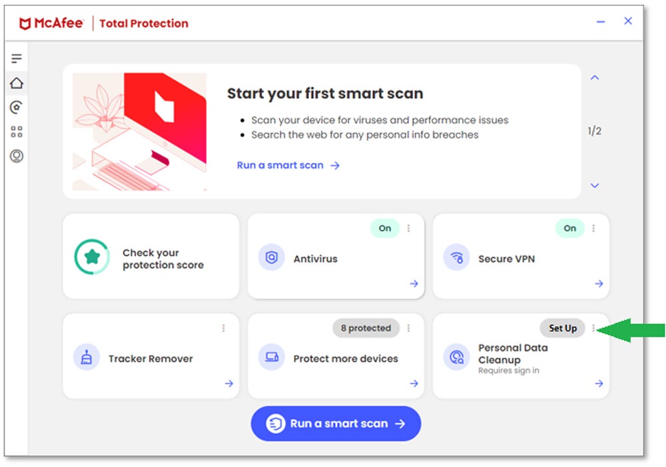
Task: Click the Run a smart scan link
Action: pos(280,165)
